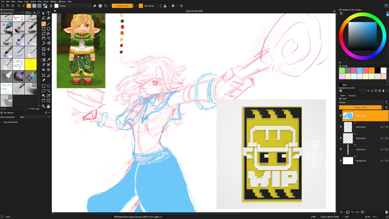This screenshot has height=219, width=389.
Task: Open the Settings menu
Action: click(x=53, y=2)
